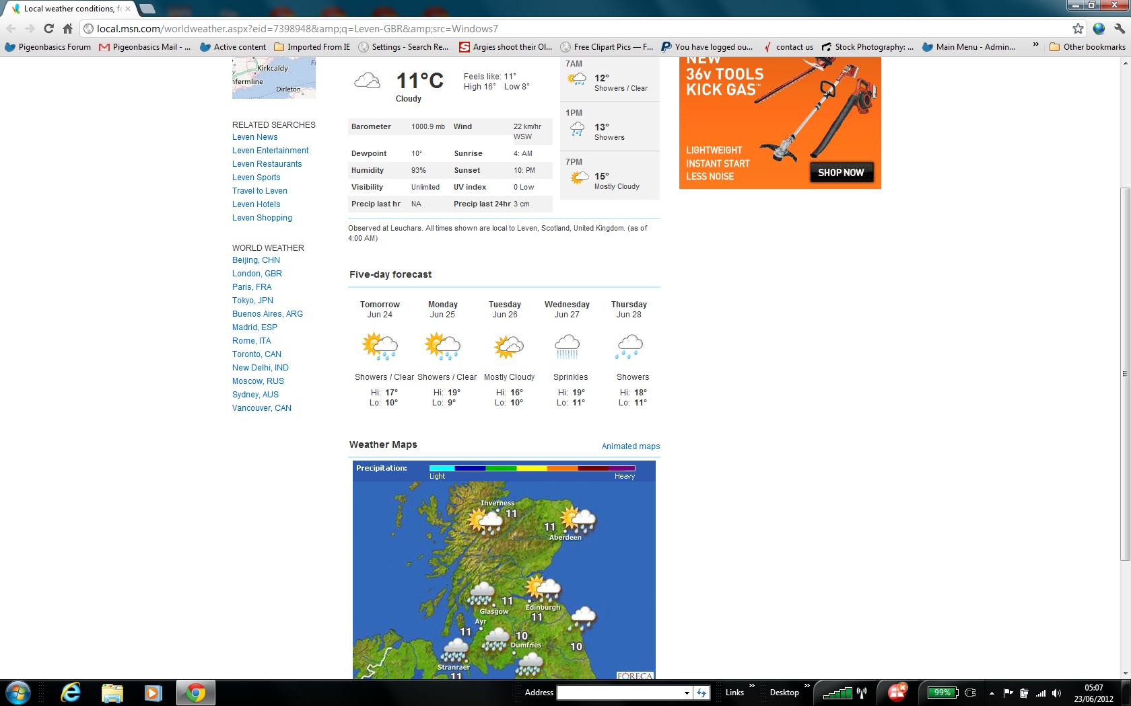Open Windows Media Player from taskbar
The height and width of the screenshot is (706, 1131).
[153, 693]
